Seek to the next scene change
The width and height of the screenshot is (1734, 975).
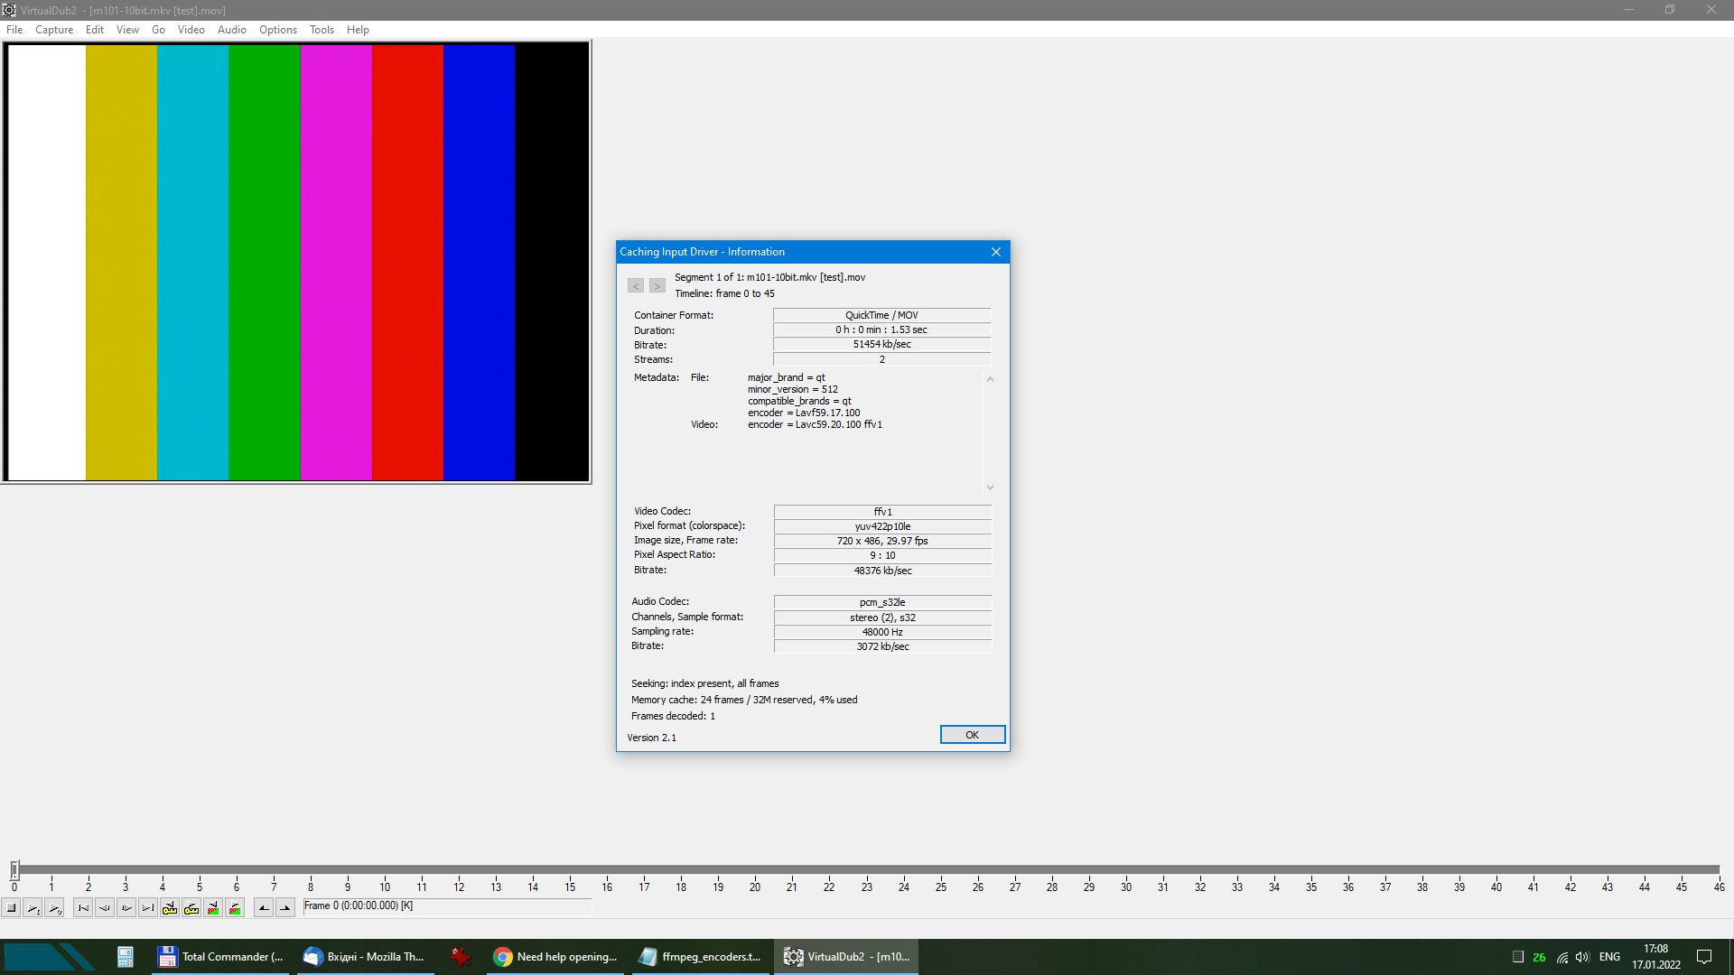[x=235, y=908]
